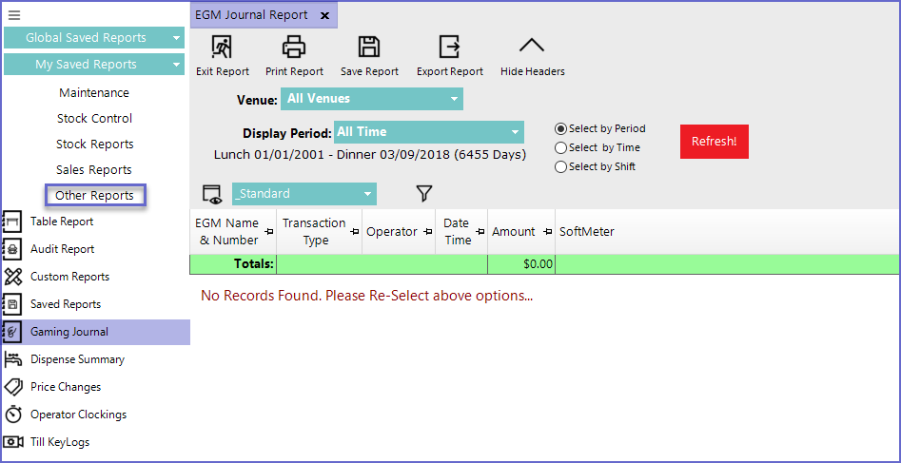This screenshot has width=901, height=463.
Task: Click the Export Report icon
Action: [449, 48]
